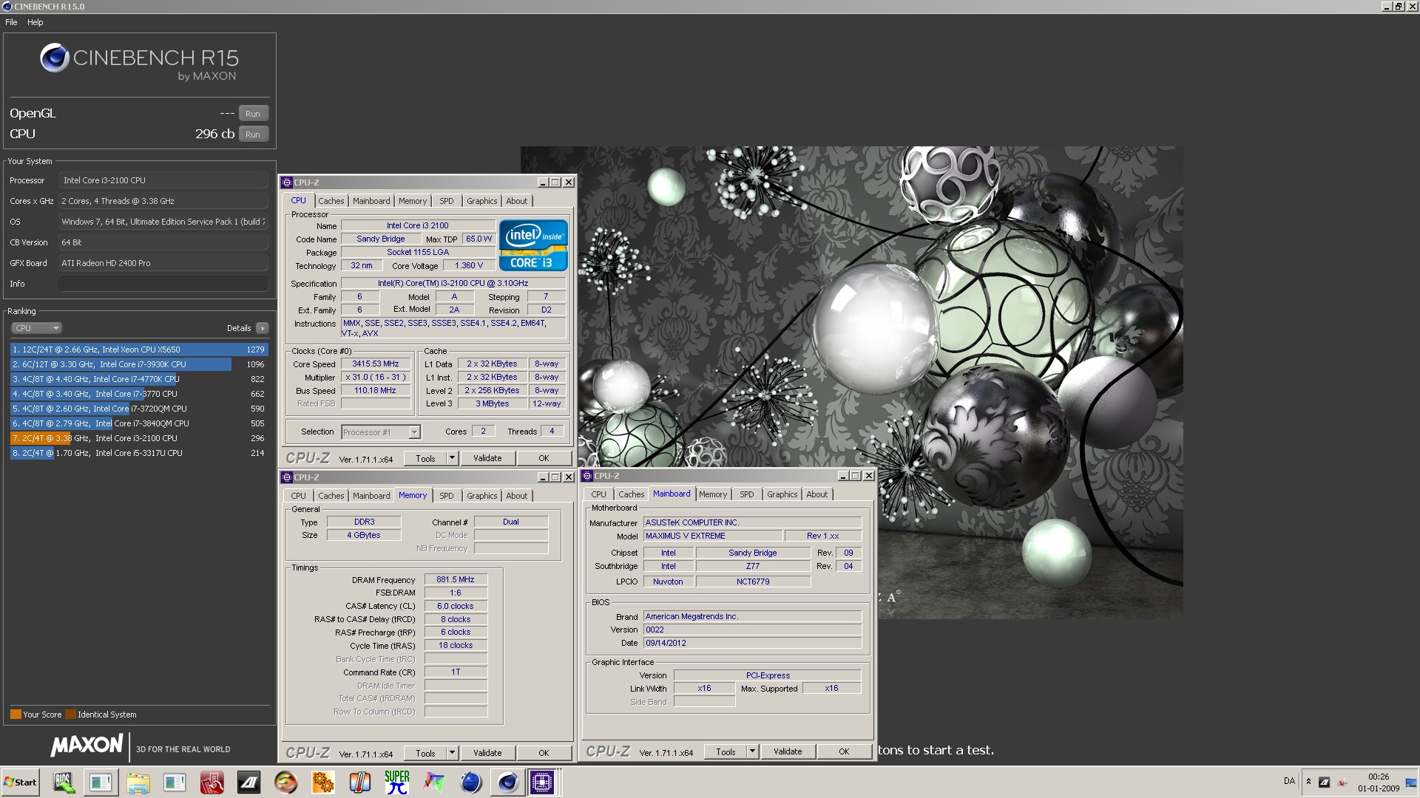
Task: Click Tools button in top CPU-Z window
Action: [x=425, y=458]
